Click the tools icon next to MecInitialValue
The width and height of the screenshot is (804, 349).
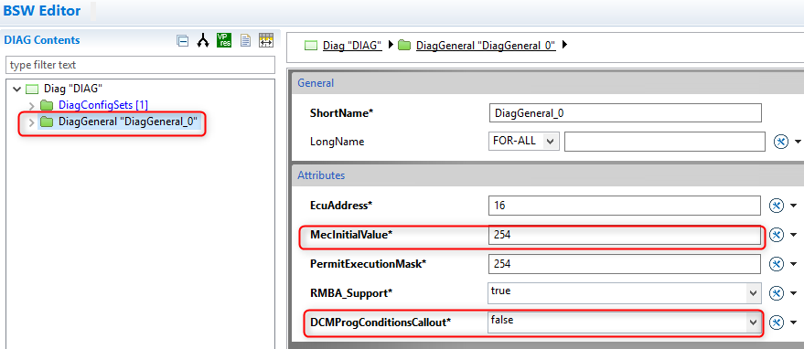(x=777, y=235)
